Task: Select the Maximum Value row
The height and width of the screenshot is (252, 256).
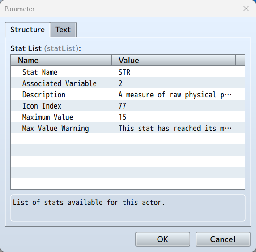Action: pyautogui.click(x=128, y=117)
